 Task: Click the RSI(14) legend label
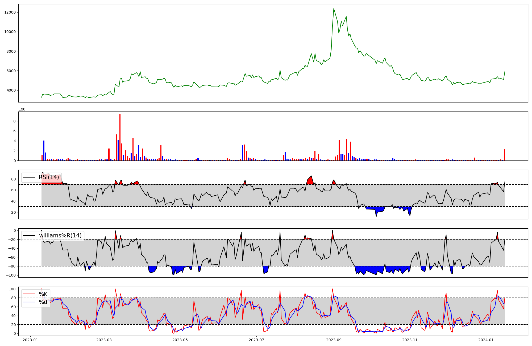[x=49, y=177]
